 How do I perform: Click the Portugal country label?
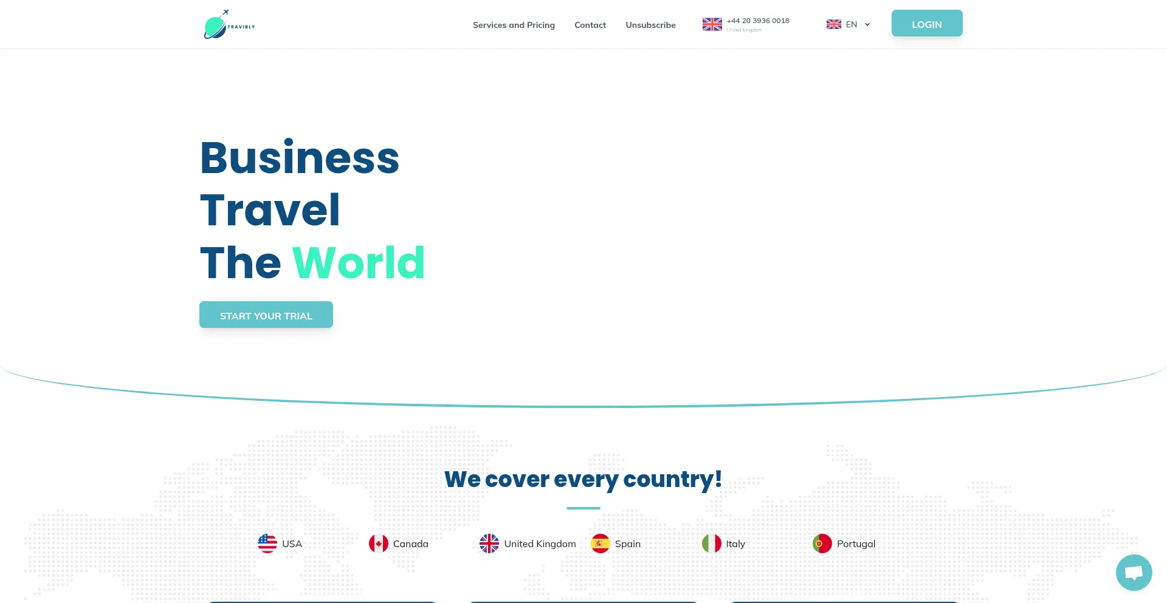click(x=856, y=544)
